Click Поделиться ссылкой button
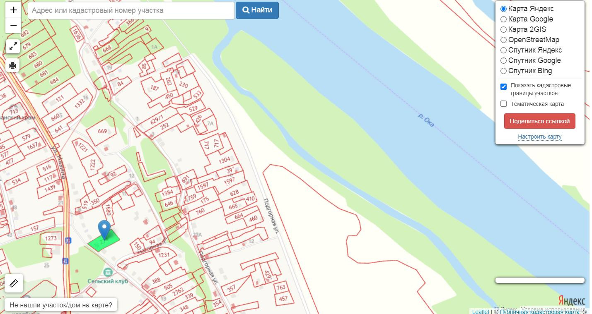Screen dimensions: 592x314 click(x=539, y=121)
